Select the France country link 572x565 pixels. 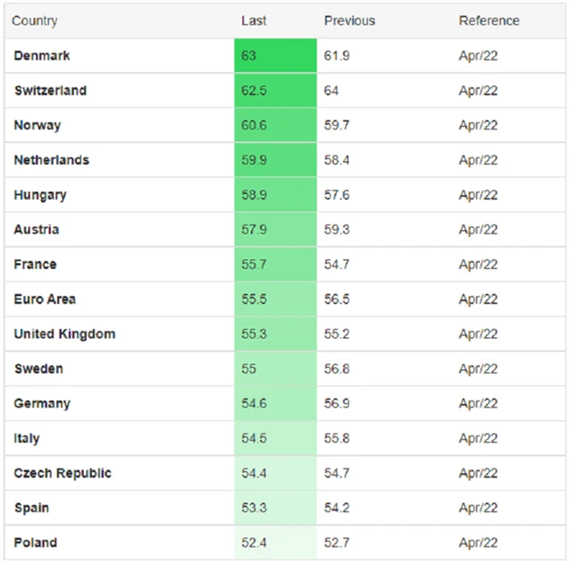[36, 265]
